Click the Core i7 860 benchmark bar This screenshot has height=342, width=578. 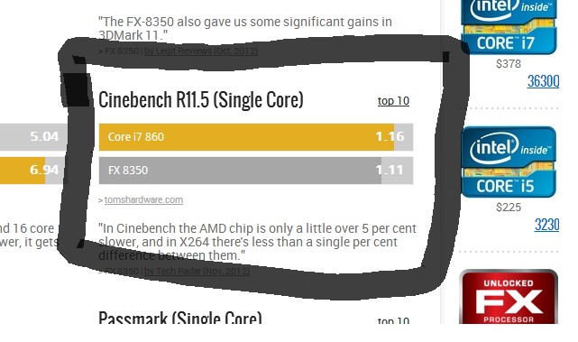point(256,137)
